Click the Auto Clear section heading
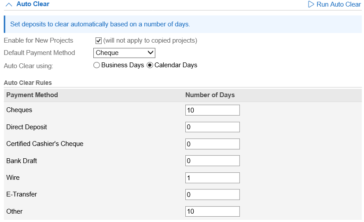 click(x=33, y=4)
